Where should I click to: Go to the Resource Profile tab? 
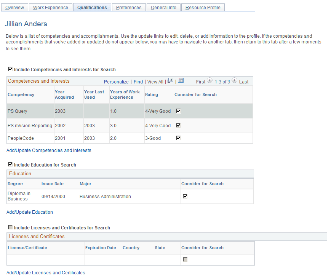(x=203, y=7)
